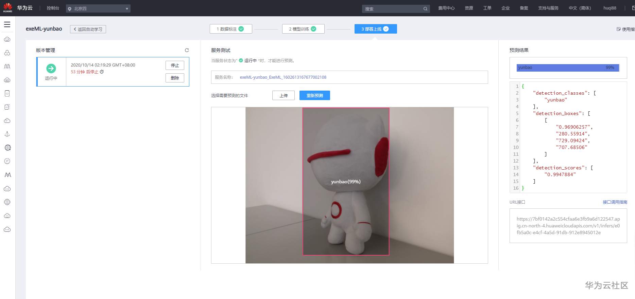Click the "0.96906257" value in JSON
Image resolution: width=635 pixels, height=299 pixels.
(x=573, y=127)
